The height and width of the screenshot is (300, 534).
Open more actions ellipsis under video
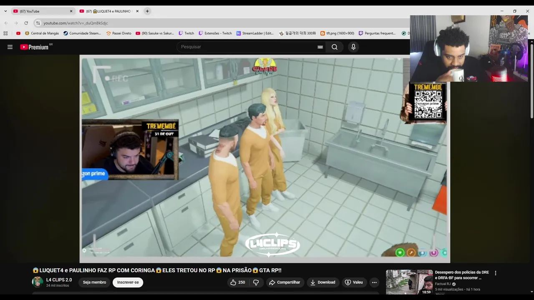tap(374, 282)
